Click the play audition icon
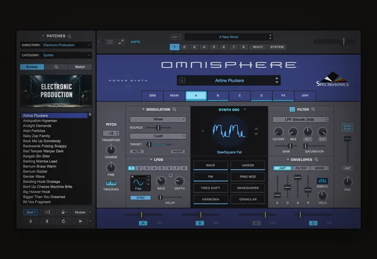 pyautogui.click(x=80, y=221)
